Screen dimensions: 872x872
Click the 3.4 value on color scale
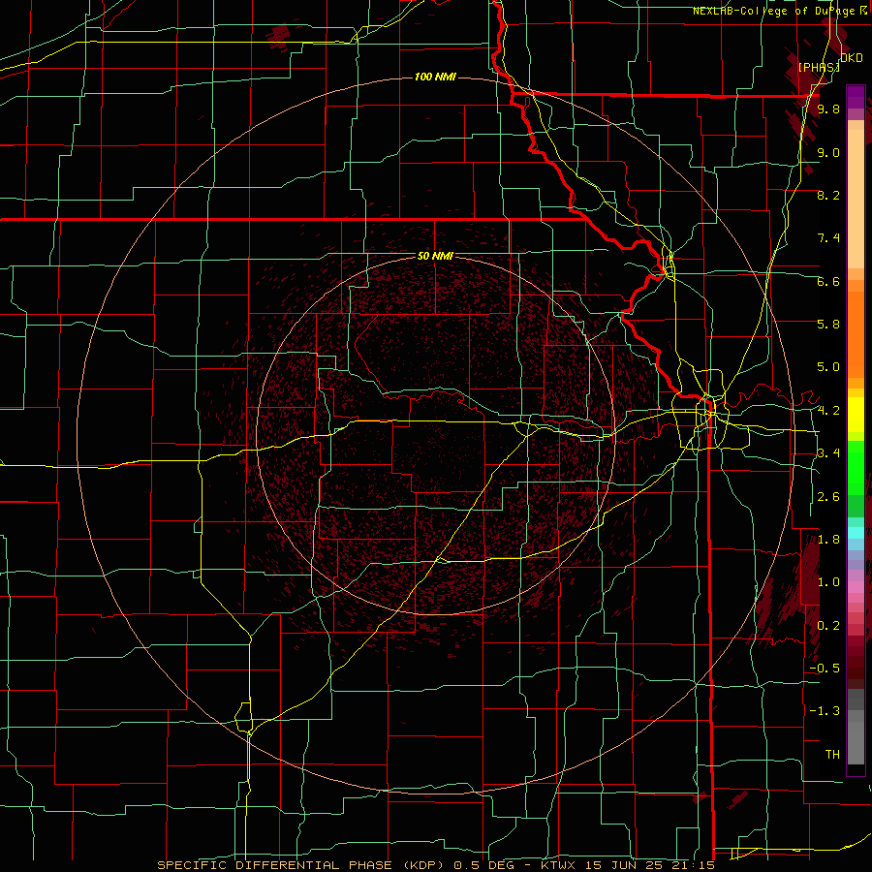828,453
